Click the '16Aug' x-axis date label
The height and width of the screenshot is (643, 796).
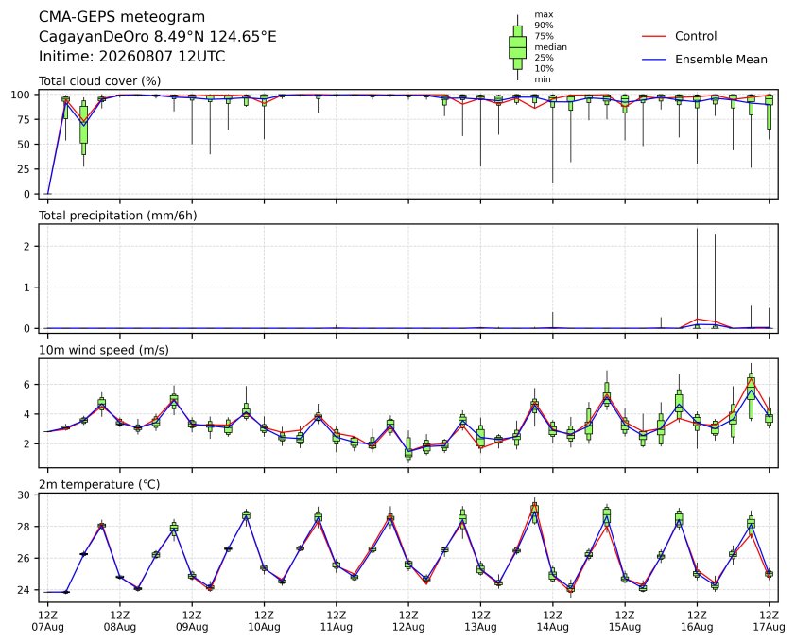(697, 627)
